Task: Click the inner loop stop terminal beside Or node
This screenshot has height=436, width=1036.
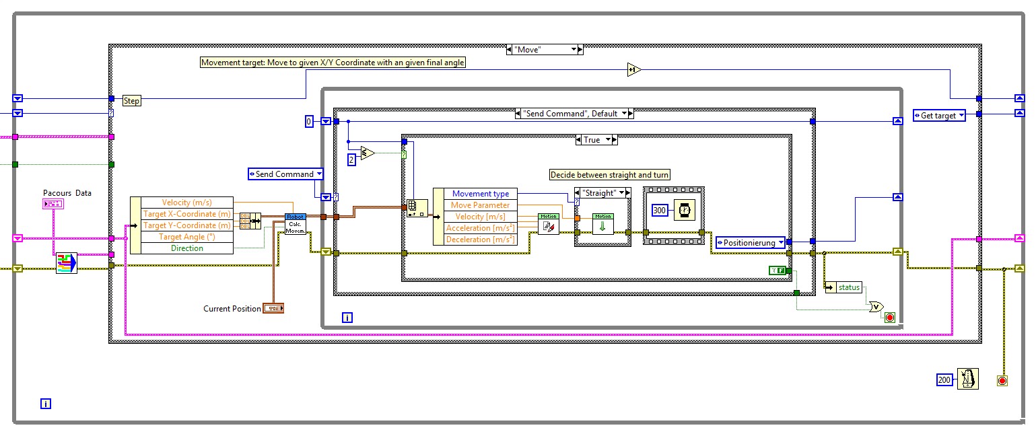Action: tap(890, 317)
